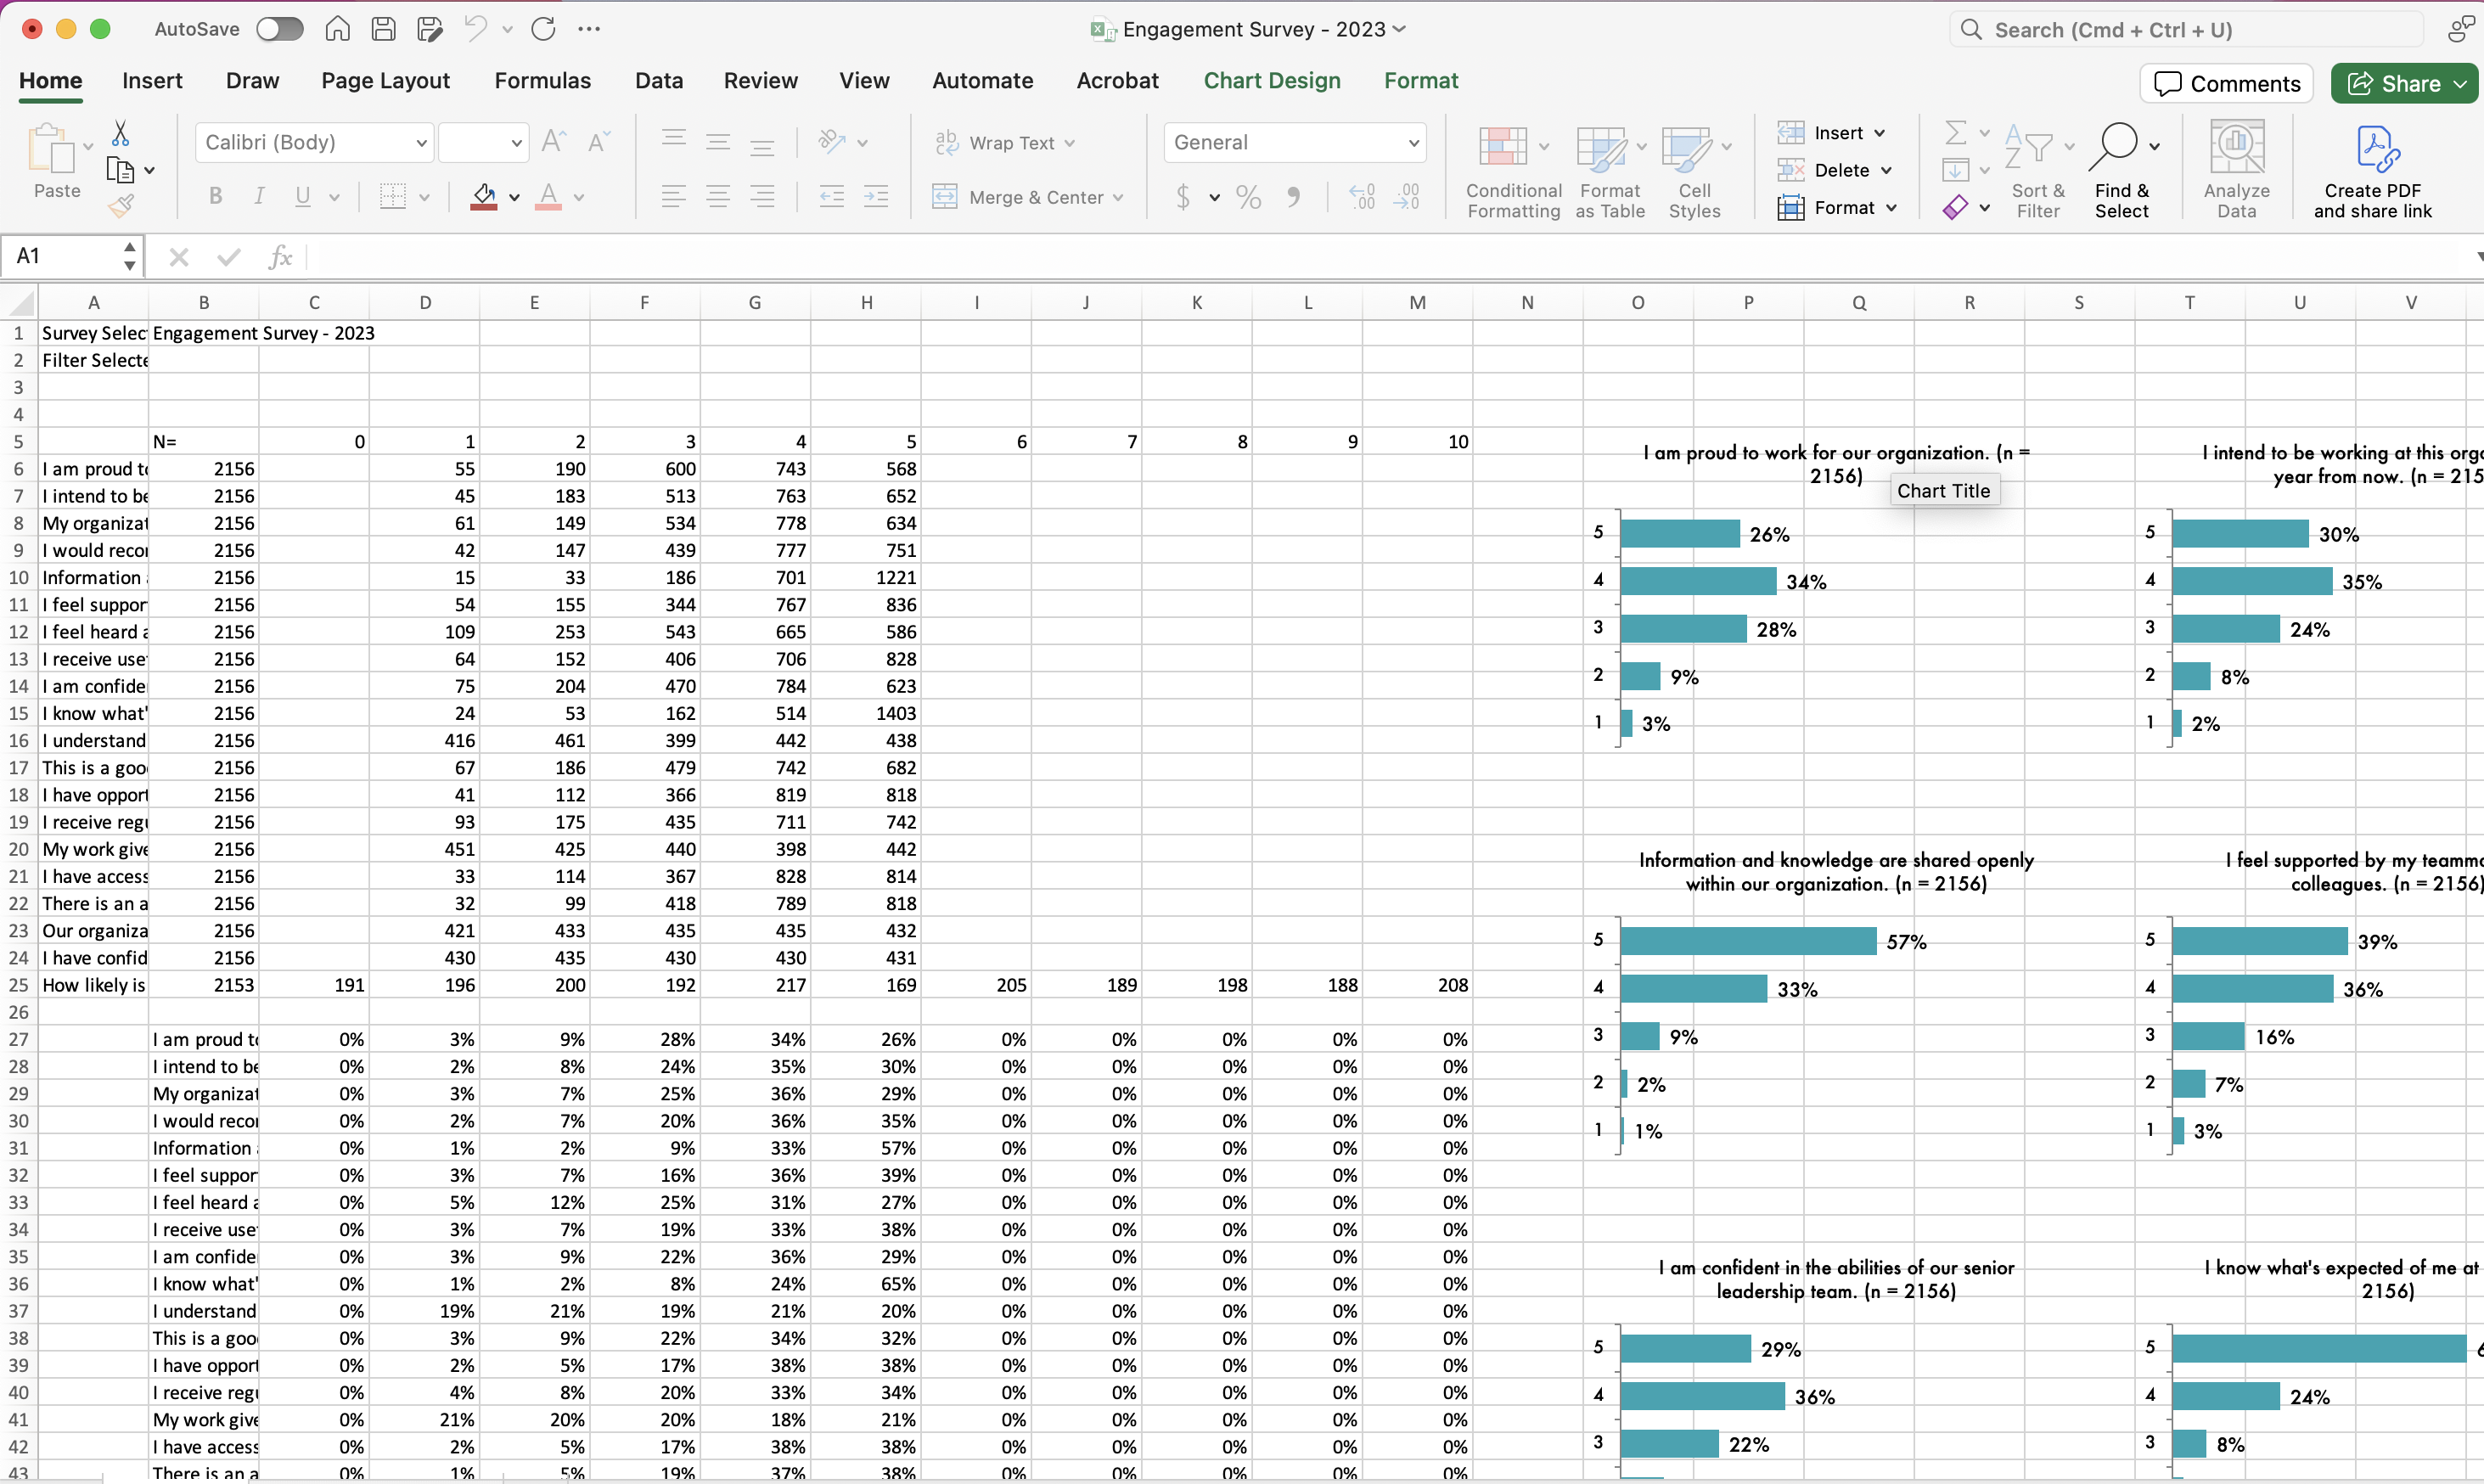Click the currency dollar format icon
Image resolution: width=2484 pixels, height=1484 pixels.
(x=1184, y=197)
